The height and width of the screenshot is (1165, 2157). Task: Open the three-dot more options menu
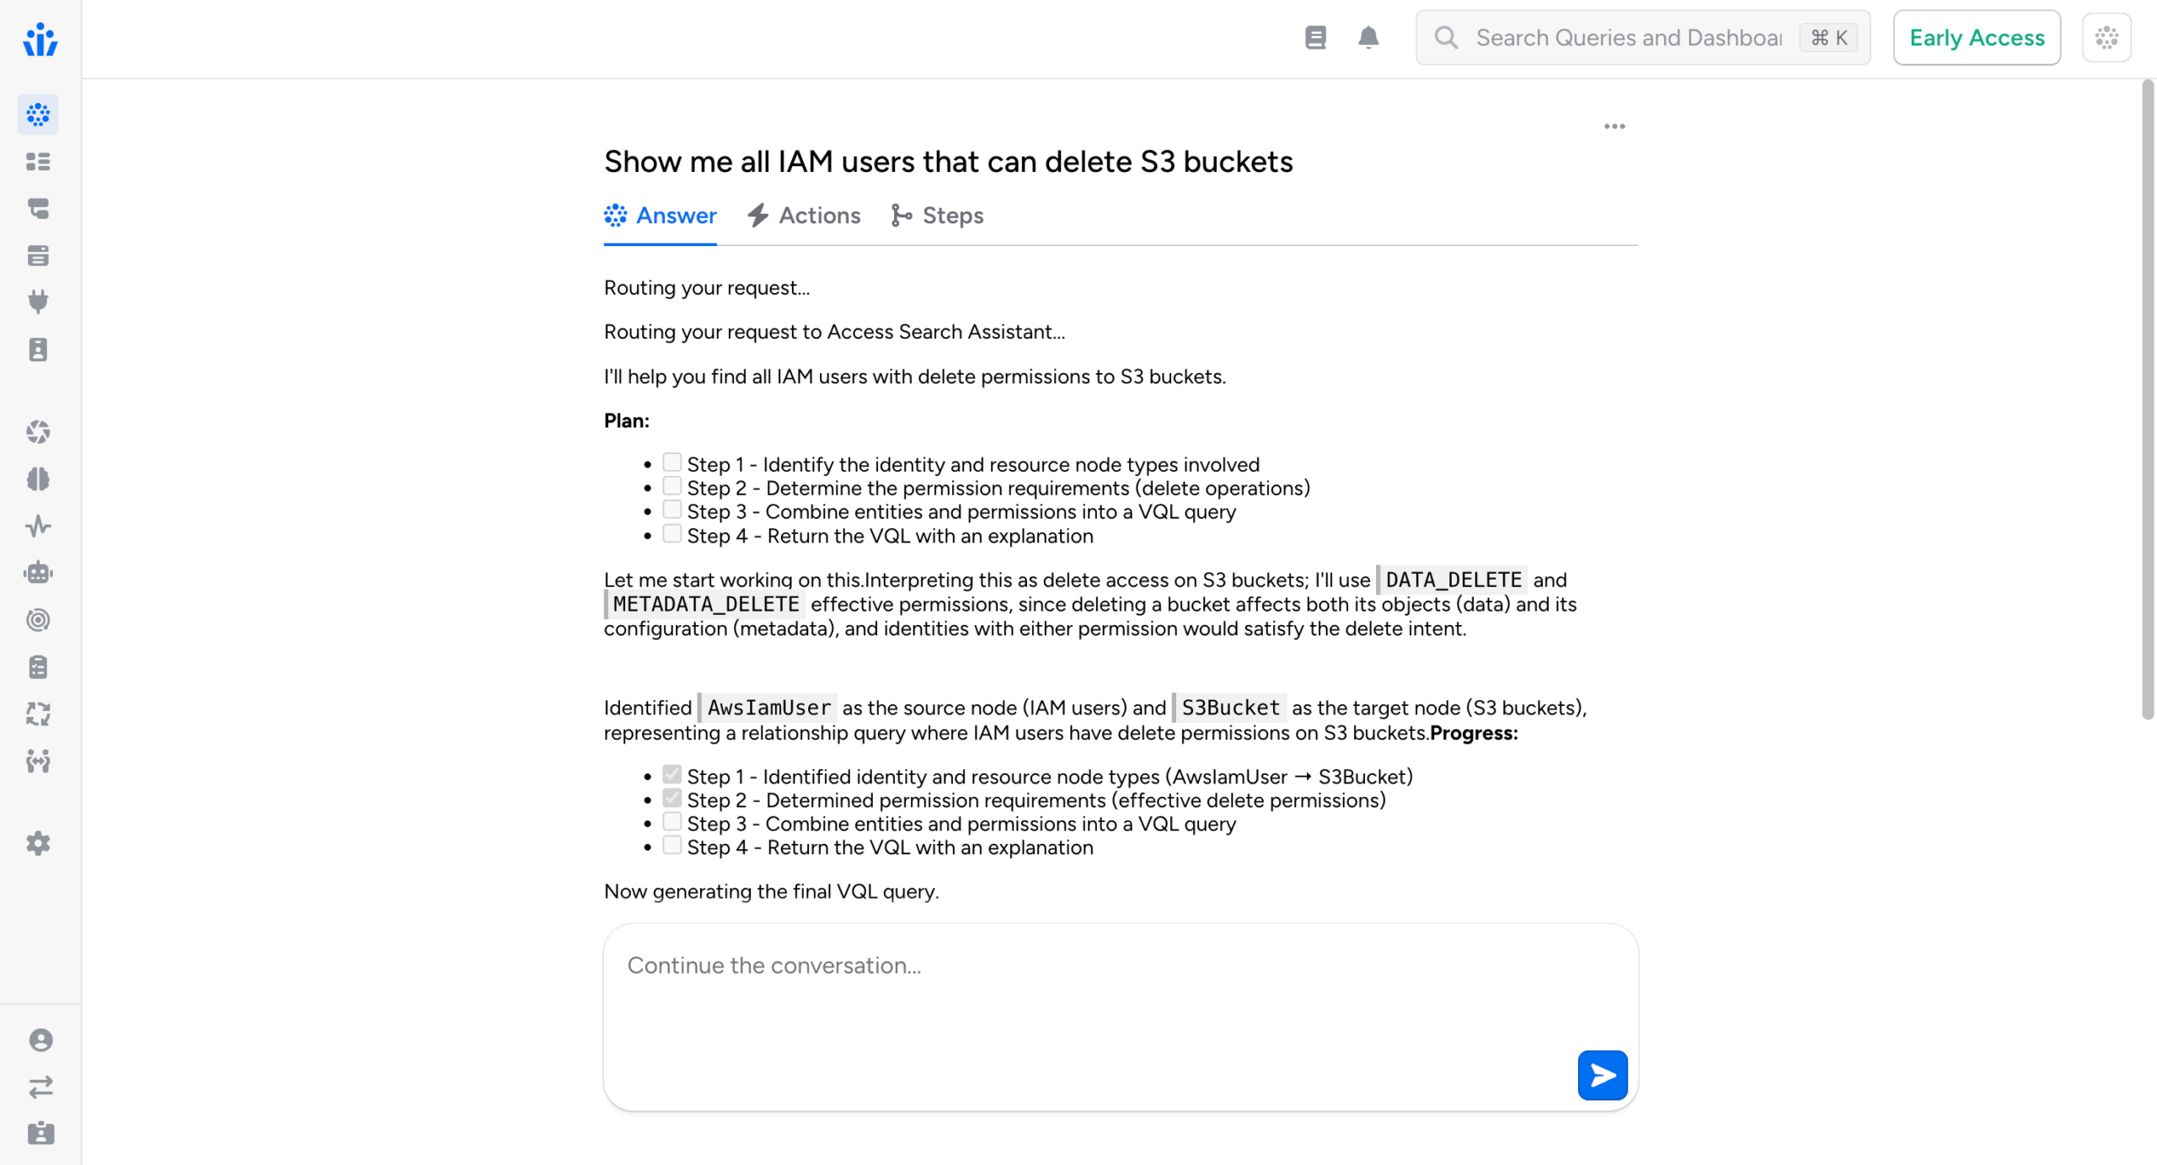click(1614, 126)
